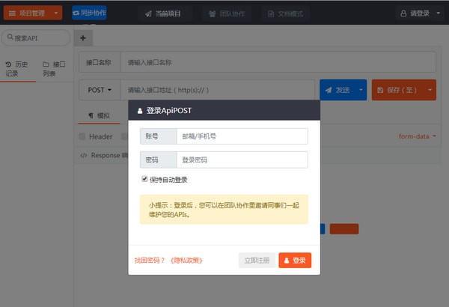This screenshot has width=449, height=307.
Task: Open the 团队协作 tab
Action: (x=227, y=13)
